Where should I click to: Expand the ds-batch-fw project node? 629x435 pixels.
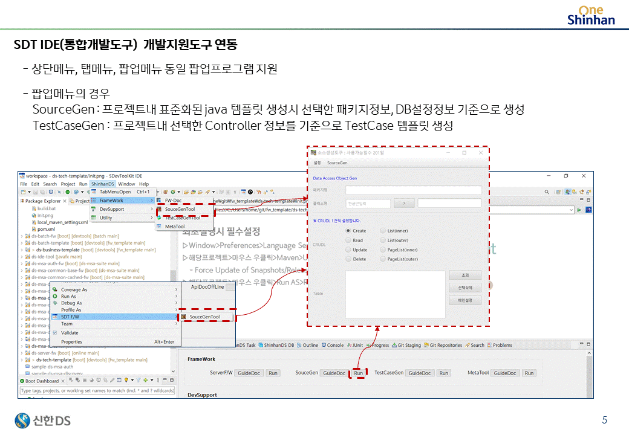pyautogui.click(x=22, y=236)
